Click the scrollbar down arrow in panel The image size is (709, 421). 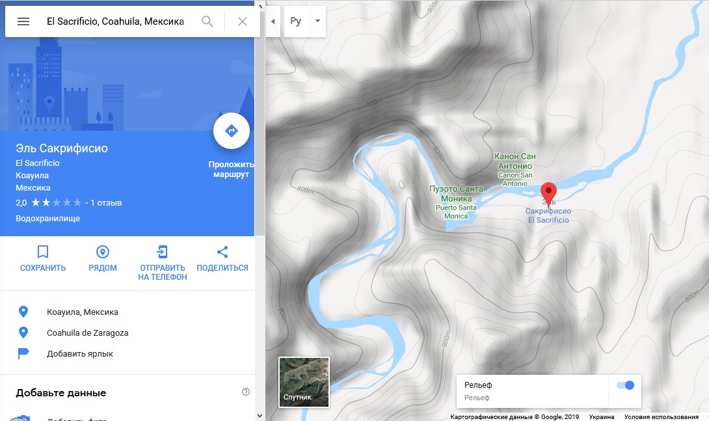[x=260, y=416]
